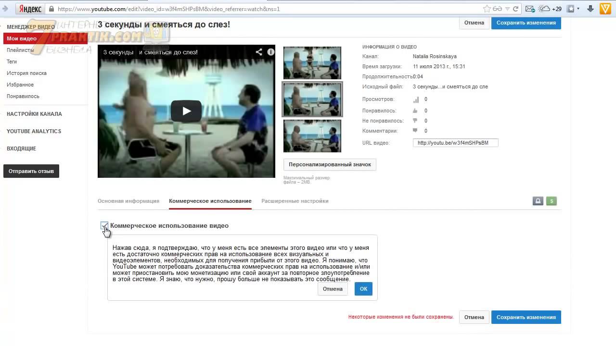
Task: Click the mail envelope toolbar icon
Action: (529, 9)
